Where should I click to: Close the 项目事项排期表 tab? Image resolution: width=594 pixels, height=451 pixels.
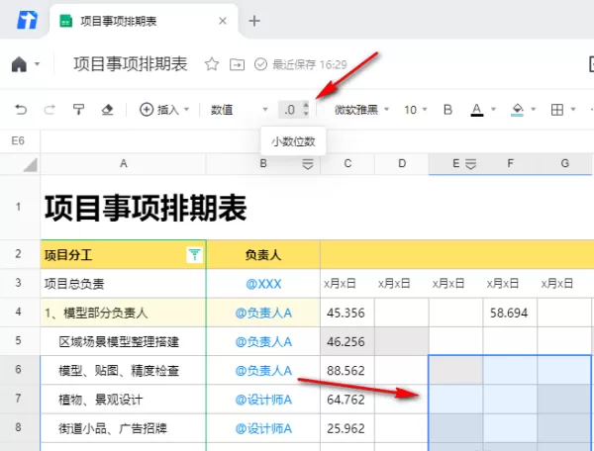(223, 21)
